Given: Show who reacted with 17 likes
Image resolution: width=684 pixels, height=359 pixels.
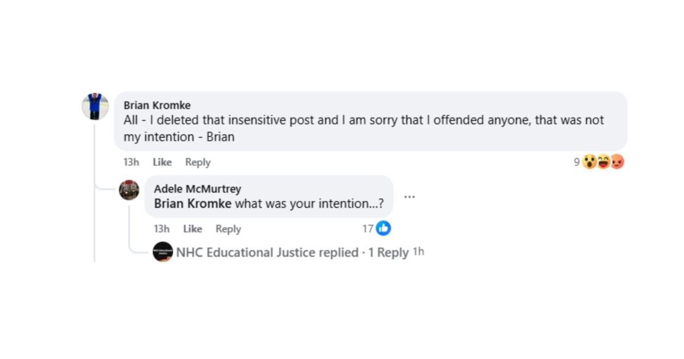Looking at the screenshot, I should pos(368,229).
